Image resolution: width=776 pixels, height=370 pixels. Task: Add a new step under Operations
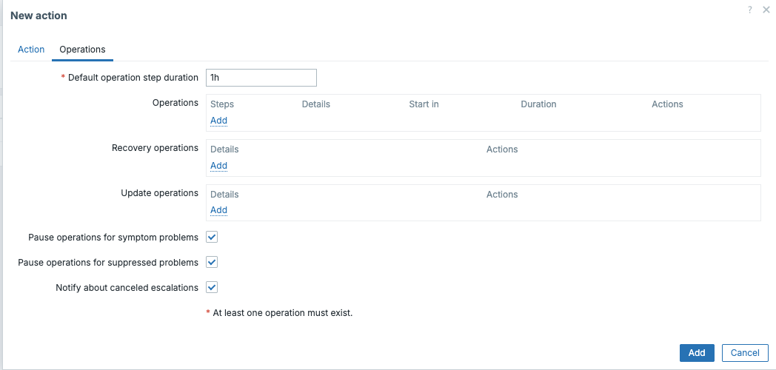218,121
